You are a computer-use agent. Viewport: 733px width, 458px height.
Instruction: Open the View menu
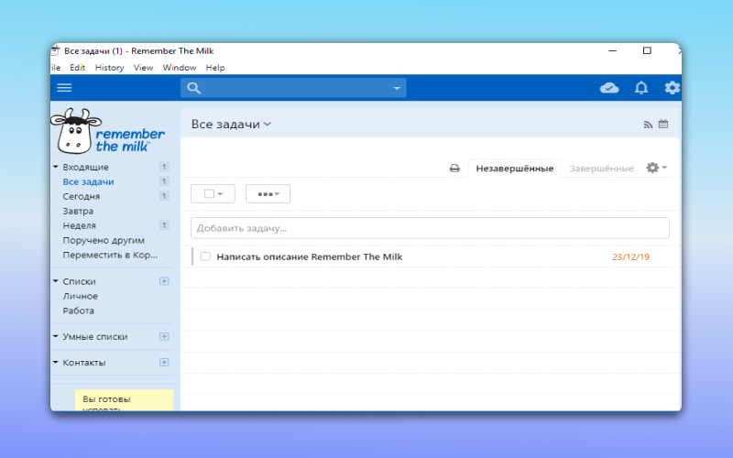143,67
